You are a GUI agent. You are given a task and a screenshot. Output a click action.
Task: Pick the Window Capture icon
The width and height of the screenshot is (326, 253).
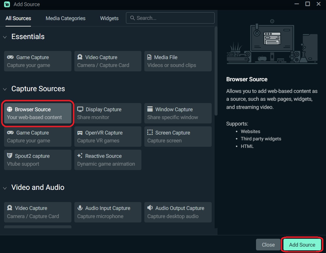tap(150, 109)
